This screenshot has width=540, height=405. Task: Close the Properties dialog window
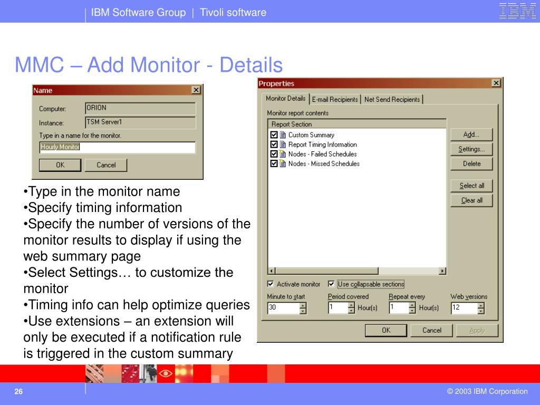(x=496, y=83)
